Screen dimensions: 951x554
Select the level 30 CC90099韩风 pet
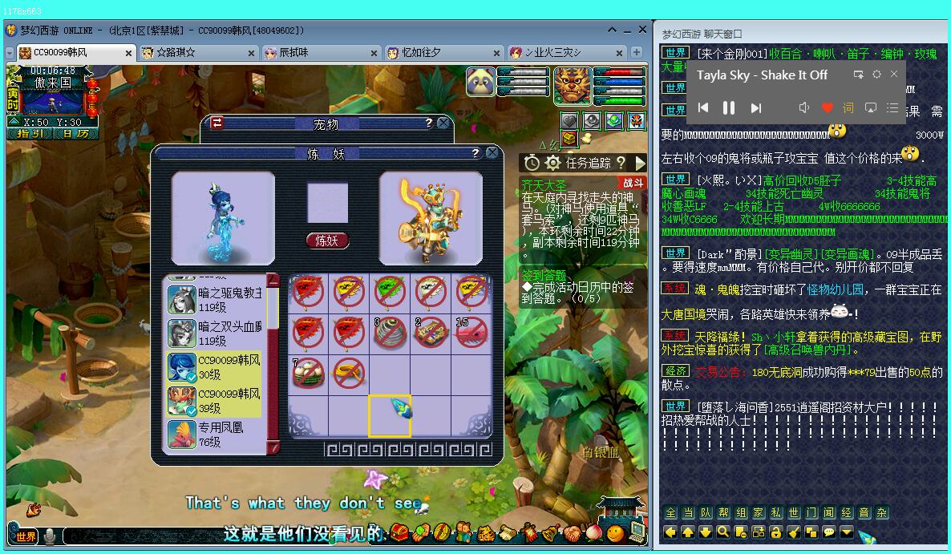(215, 367)
